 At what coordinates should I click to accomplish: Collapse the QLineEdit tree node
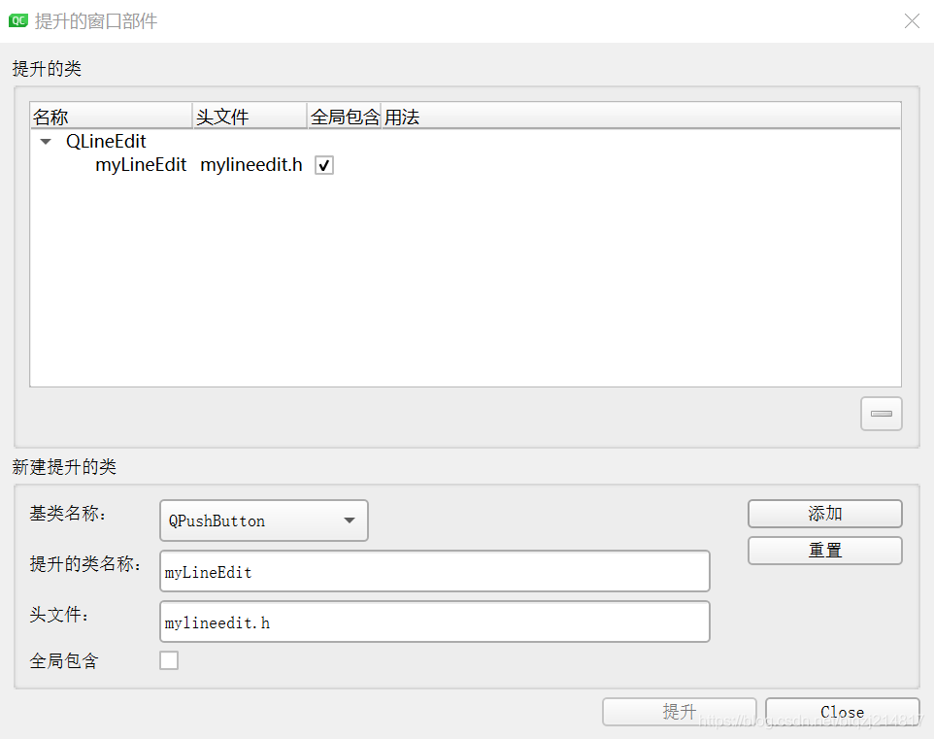[46, 142]
